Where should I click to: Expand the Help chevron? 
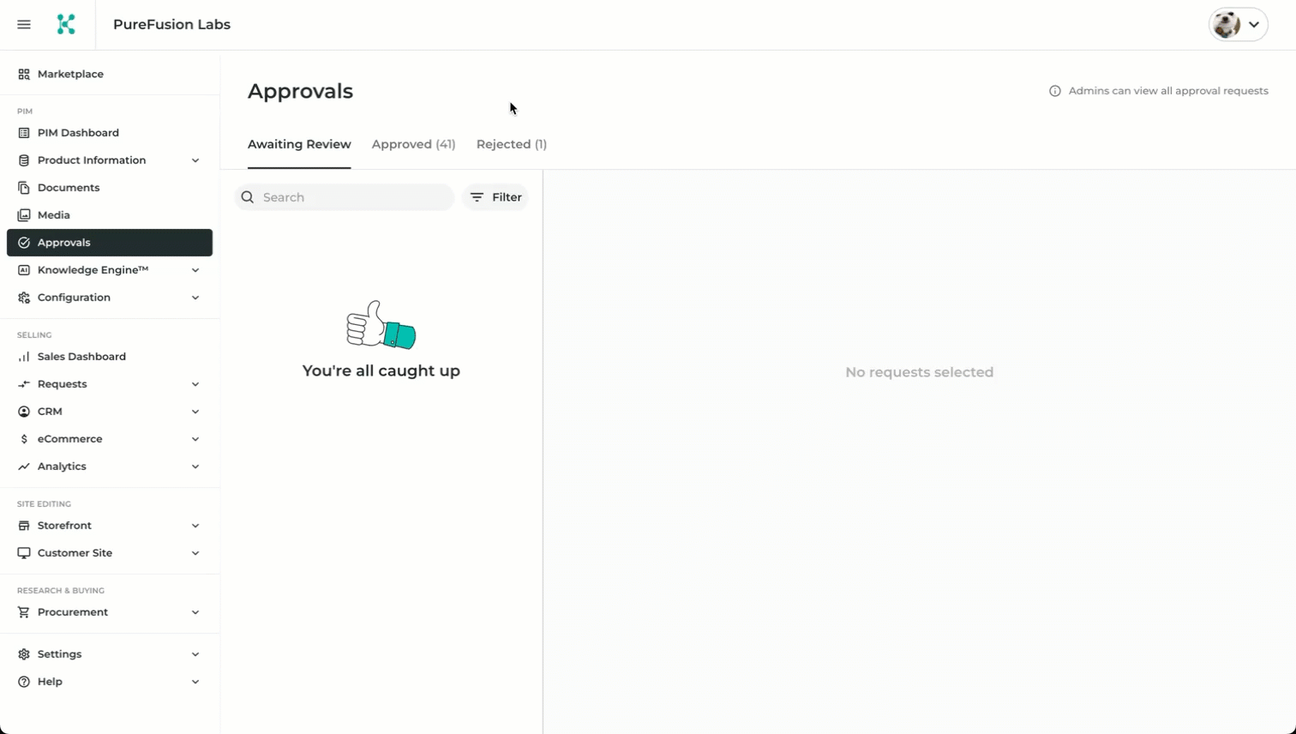point(195,682)
